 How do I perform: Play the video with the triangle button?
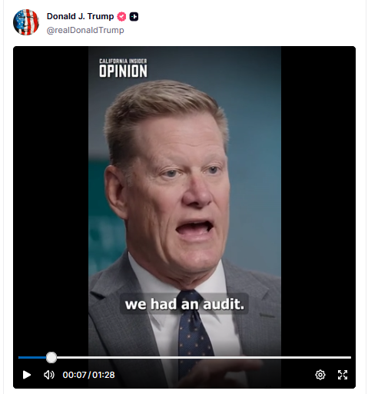pyautogui.click(x=27, y=375)
